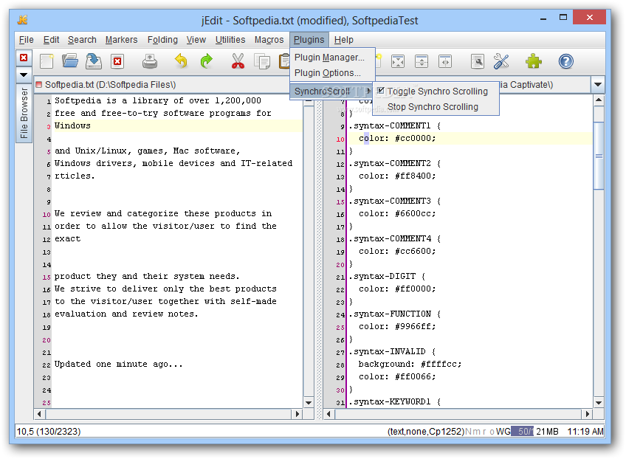Click the green Redo arrow icon
The height and width of the screenshot is (459, 626).
click(x=207, y=61)
